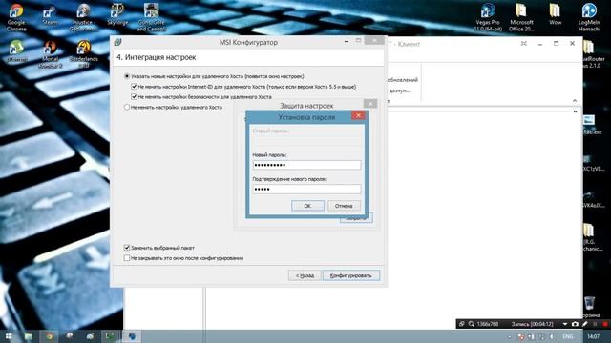Open Injustice game desktop shortcut
Image resolution: width=611 pixels, height=343 pixels.
point(83,17)
